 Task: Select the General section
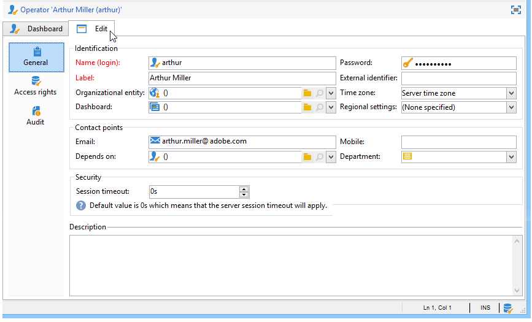pyautogui.click(x=36, y=57)
